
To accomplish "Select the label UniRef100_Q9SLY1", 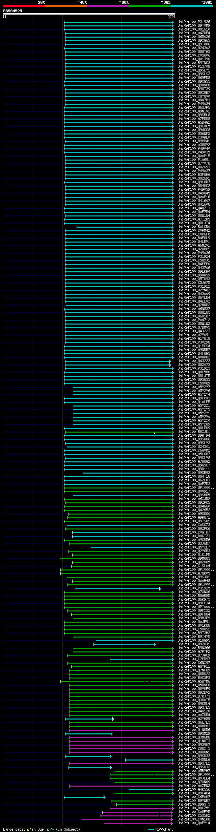I will [194, 70].
